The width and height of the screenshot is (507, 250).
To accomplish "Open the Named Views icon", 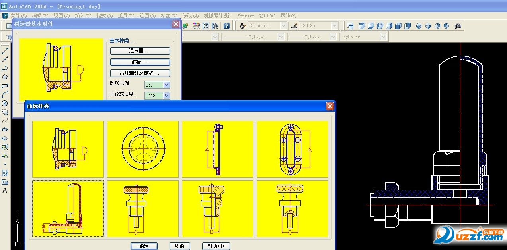I will click(350, 26).
